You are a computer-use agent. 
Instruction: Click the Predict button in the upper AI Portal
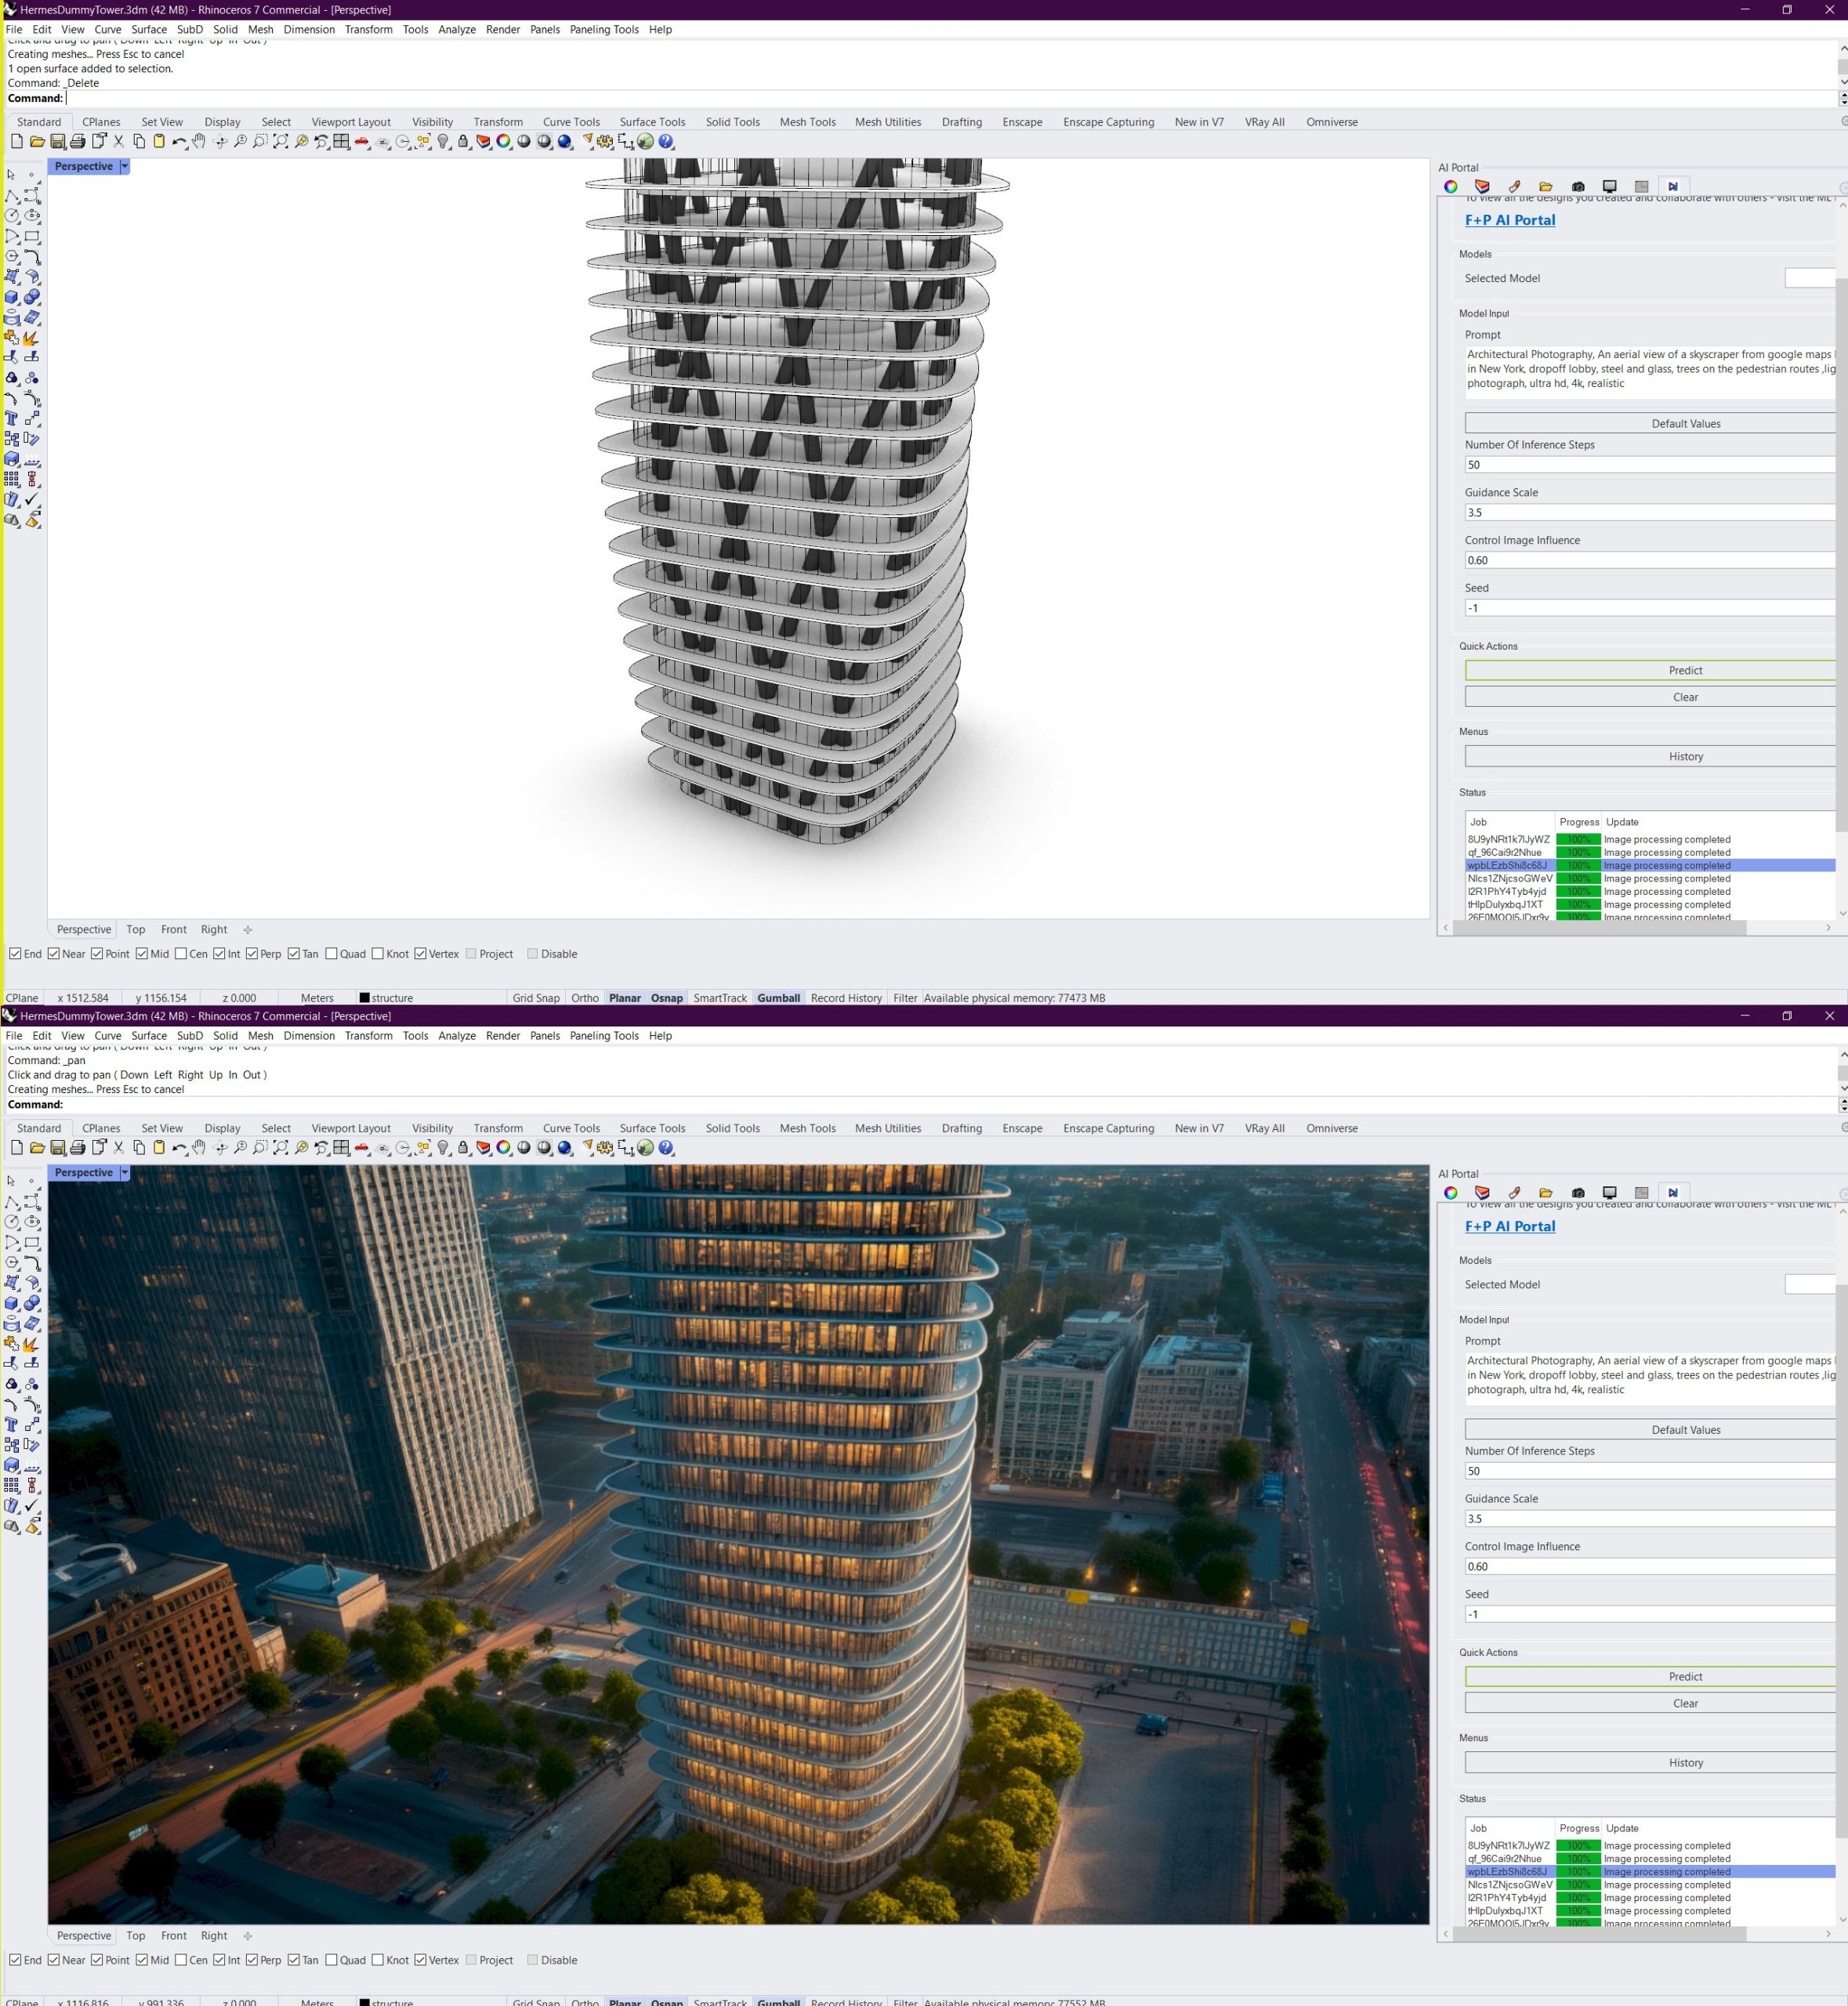coord(1650,670)
